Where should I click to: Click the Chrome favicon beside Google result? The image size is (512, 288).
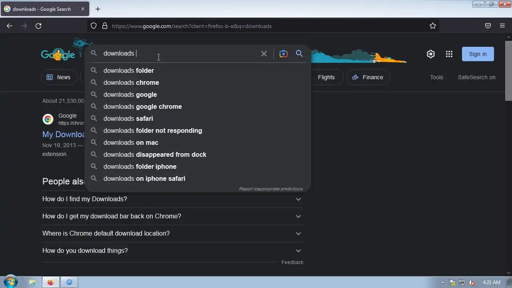tap(48, 119)
